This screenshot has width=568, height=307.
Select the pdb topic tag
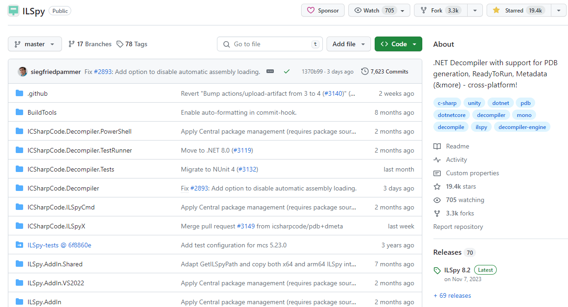point(525,103)
